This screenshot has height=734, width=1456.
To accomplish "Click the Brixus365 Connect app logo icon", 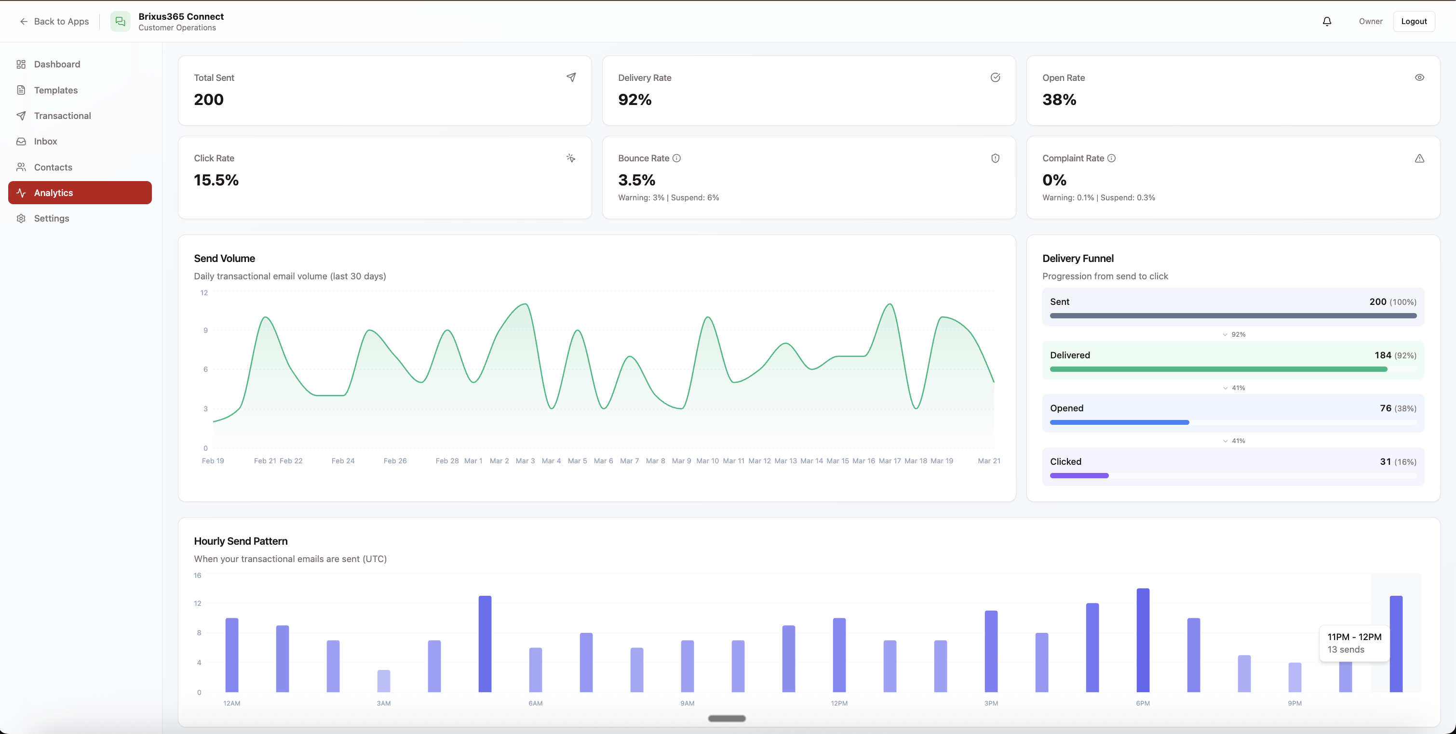I will [120, 22].
